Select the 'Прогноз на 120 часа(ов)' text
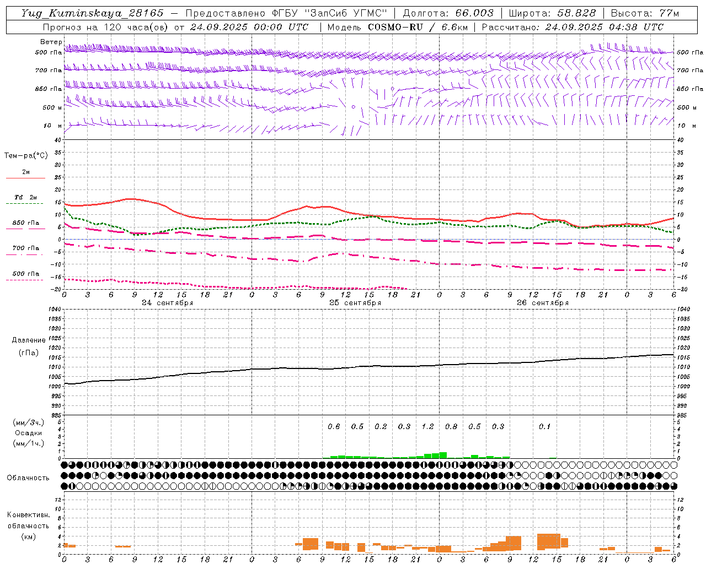706x564 pixels. [x=105, y=27]
